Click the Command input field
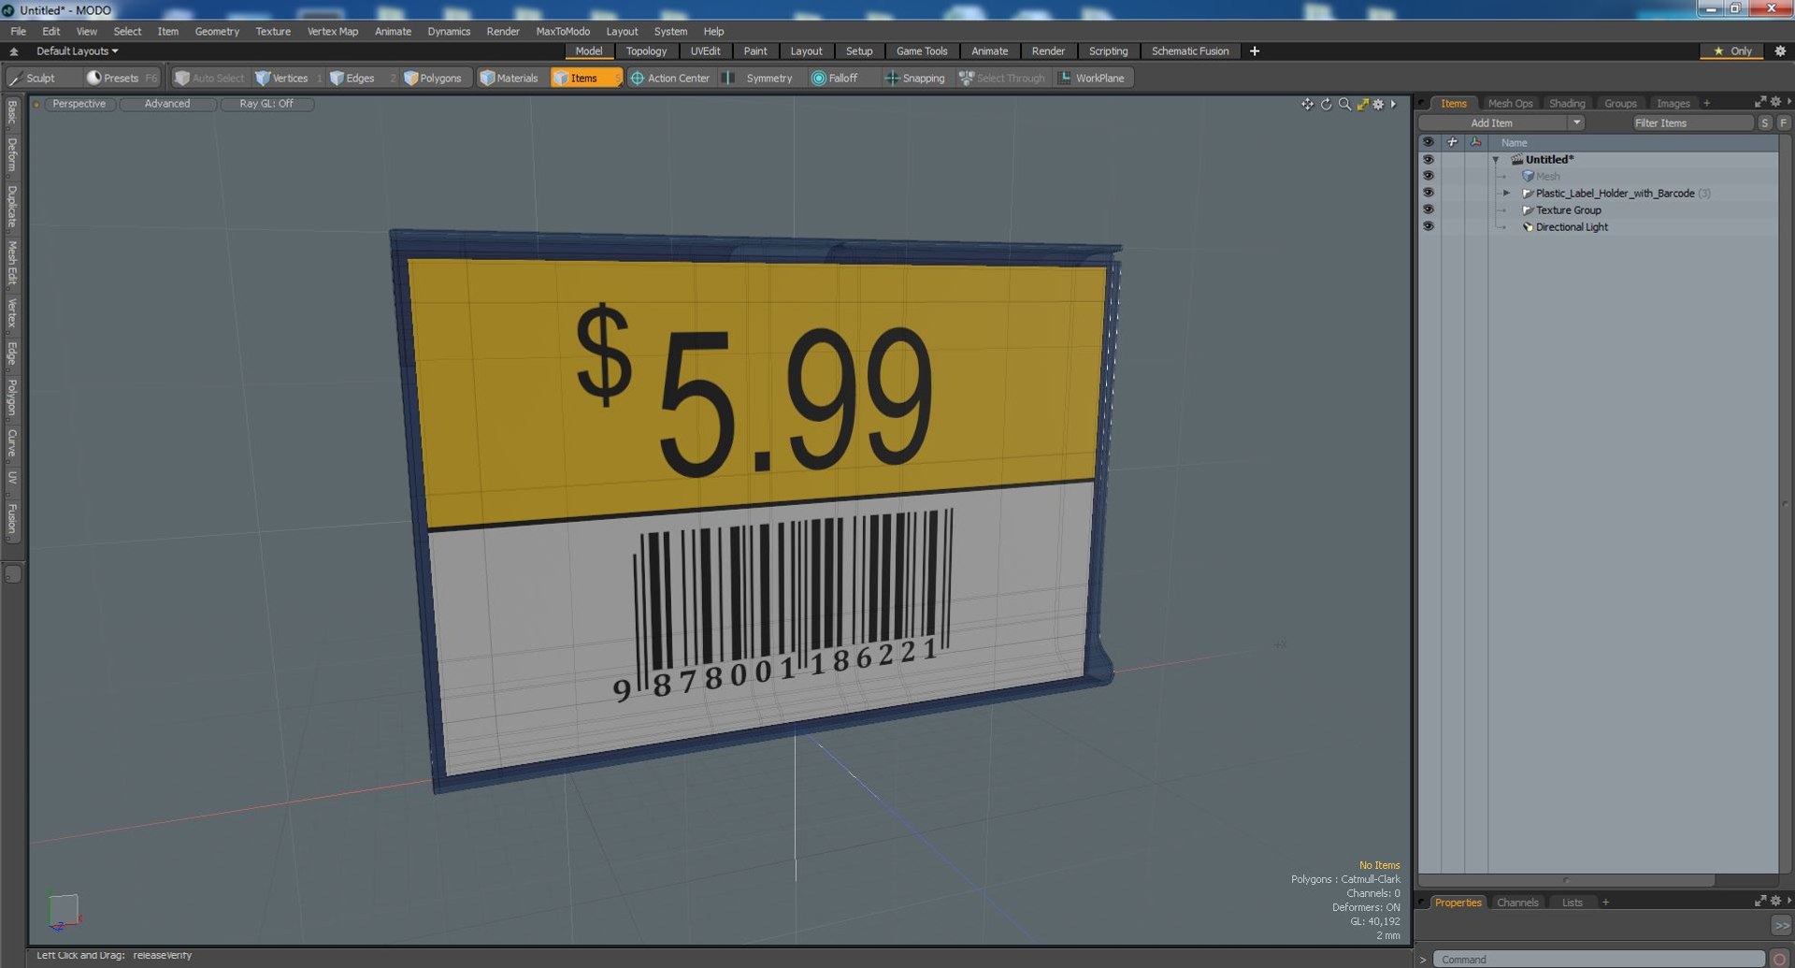The width and height of the screenshot is (1795, 968). [x=1598, y=960]
